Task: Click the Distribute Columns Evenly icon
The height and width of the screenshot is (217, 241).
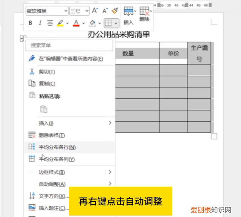Action: click(x=32, y=159)
